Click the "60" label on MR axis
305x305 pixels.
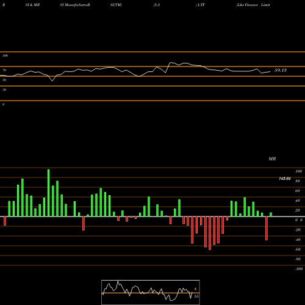(298, 191)
